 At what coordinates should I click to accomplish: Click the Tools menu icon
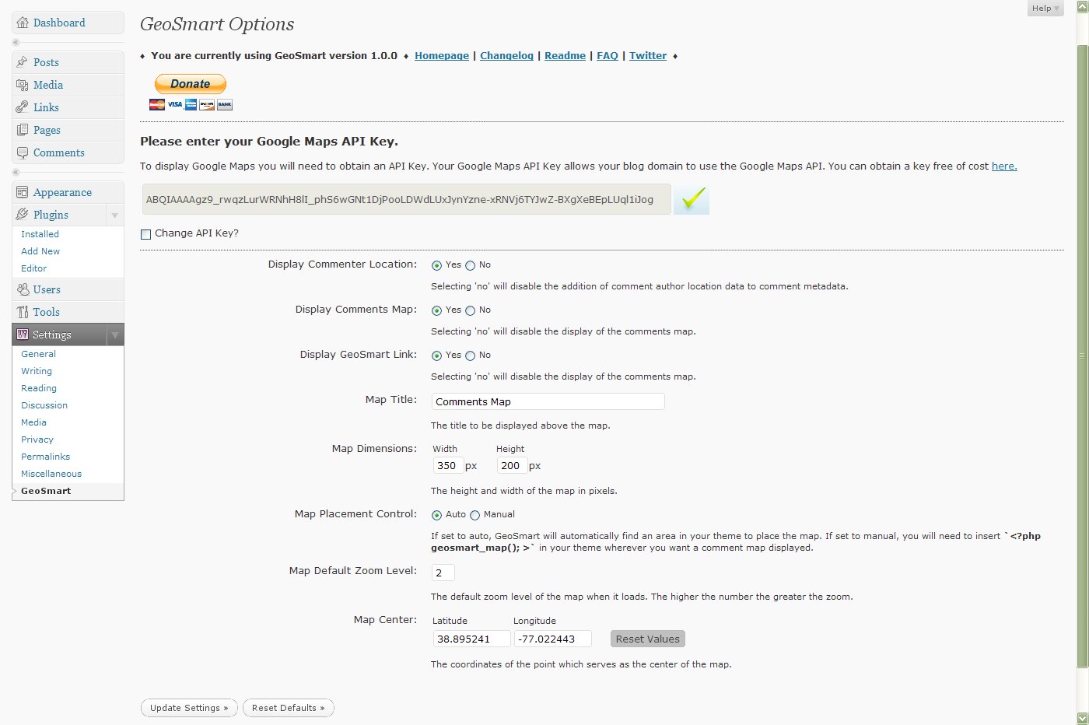(x=23, y=312)
